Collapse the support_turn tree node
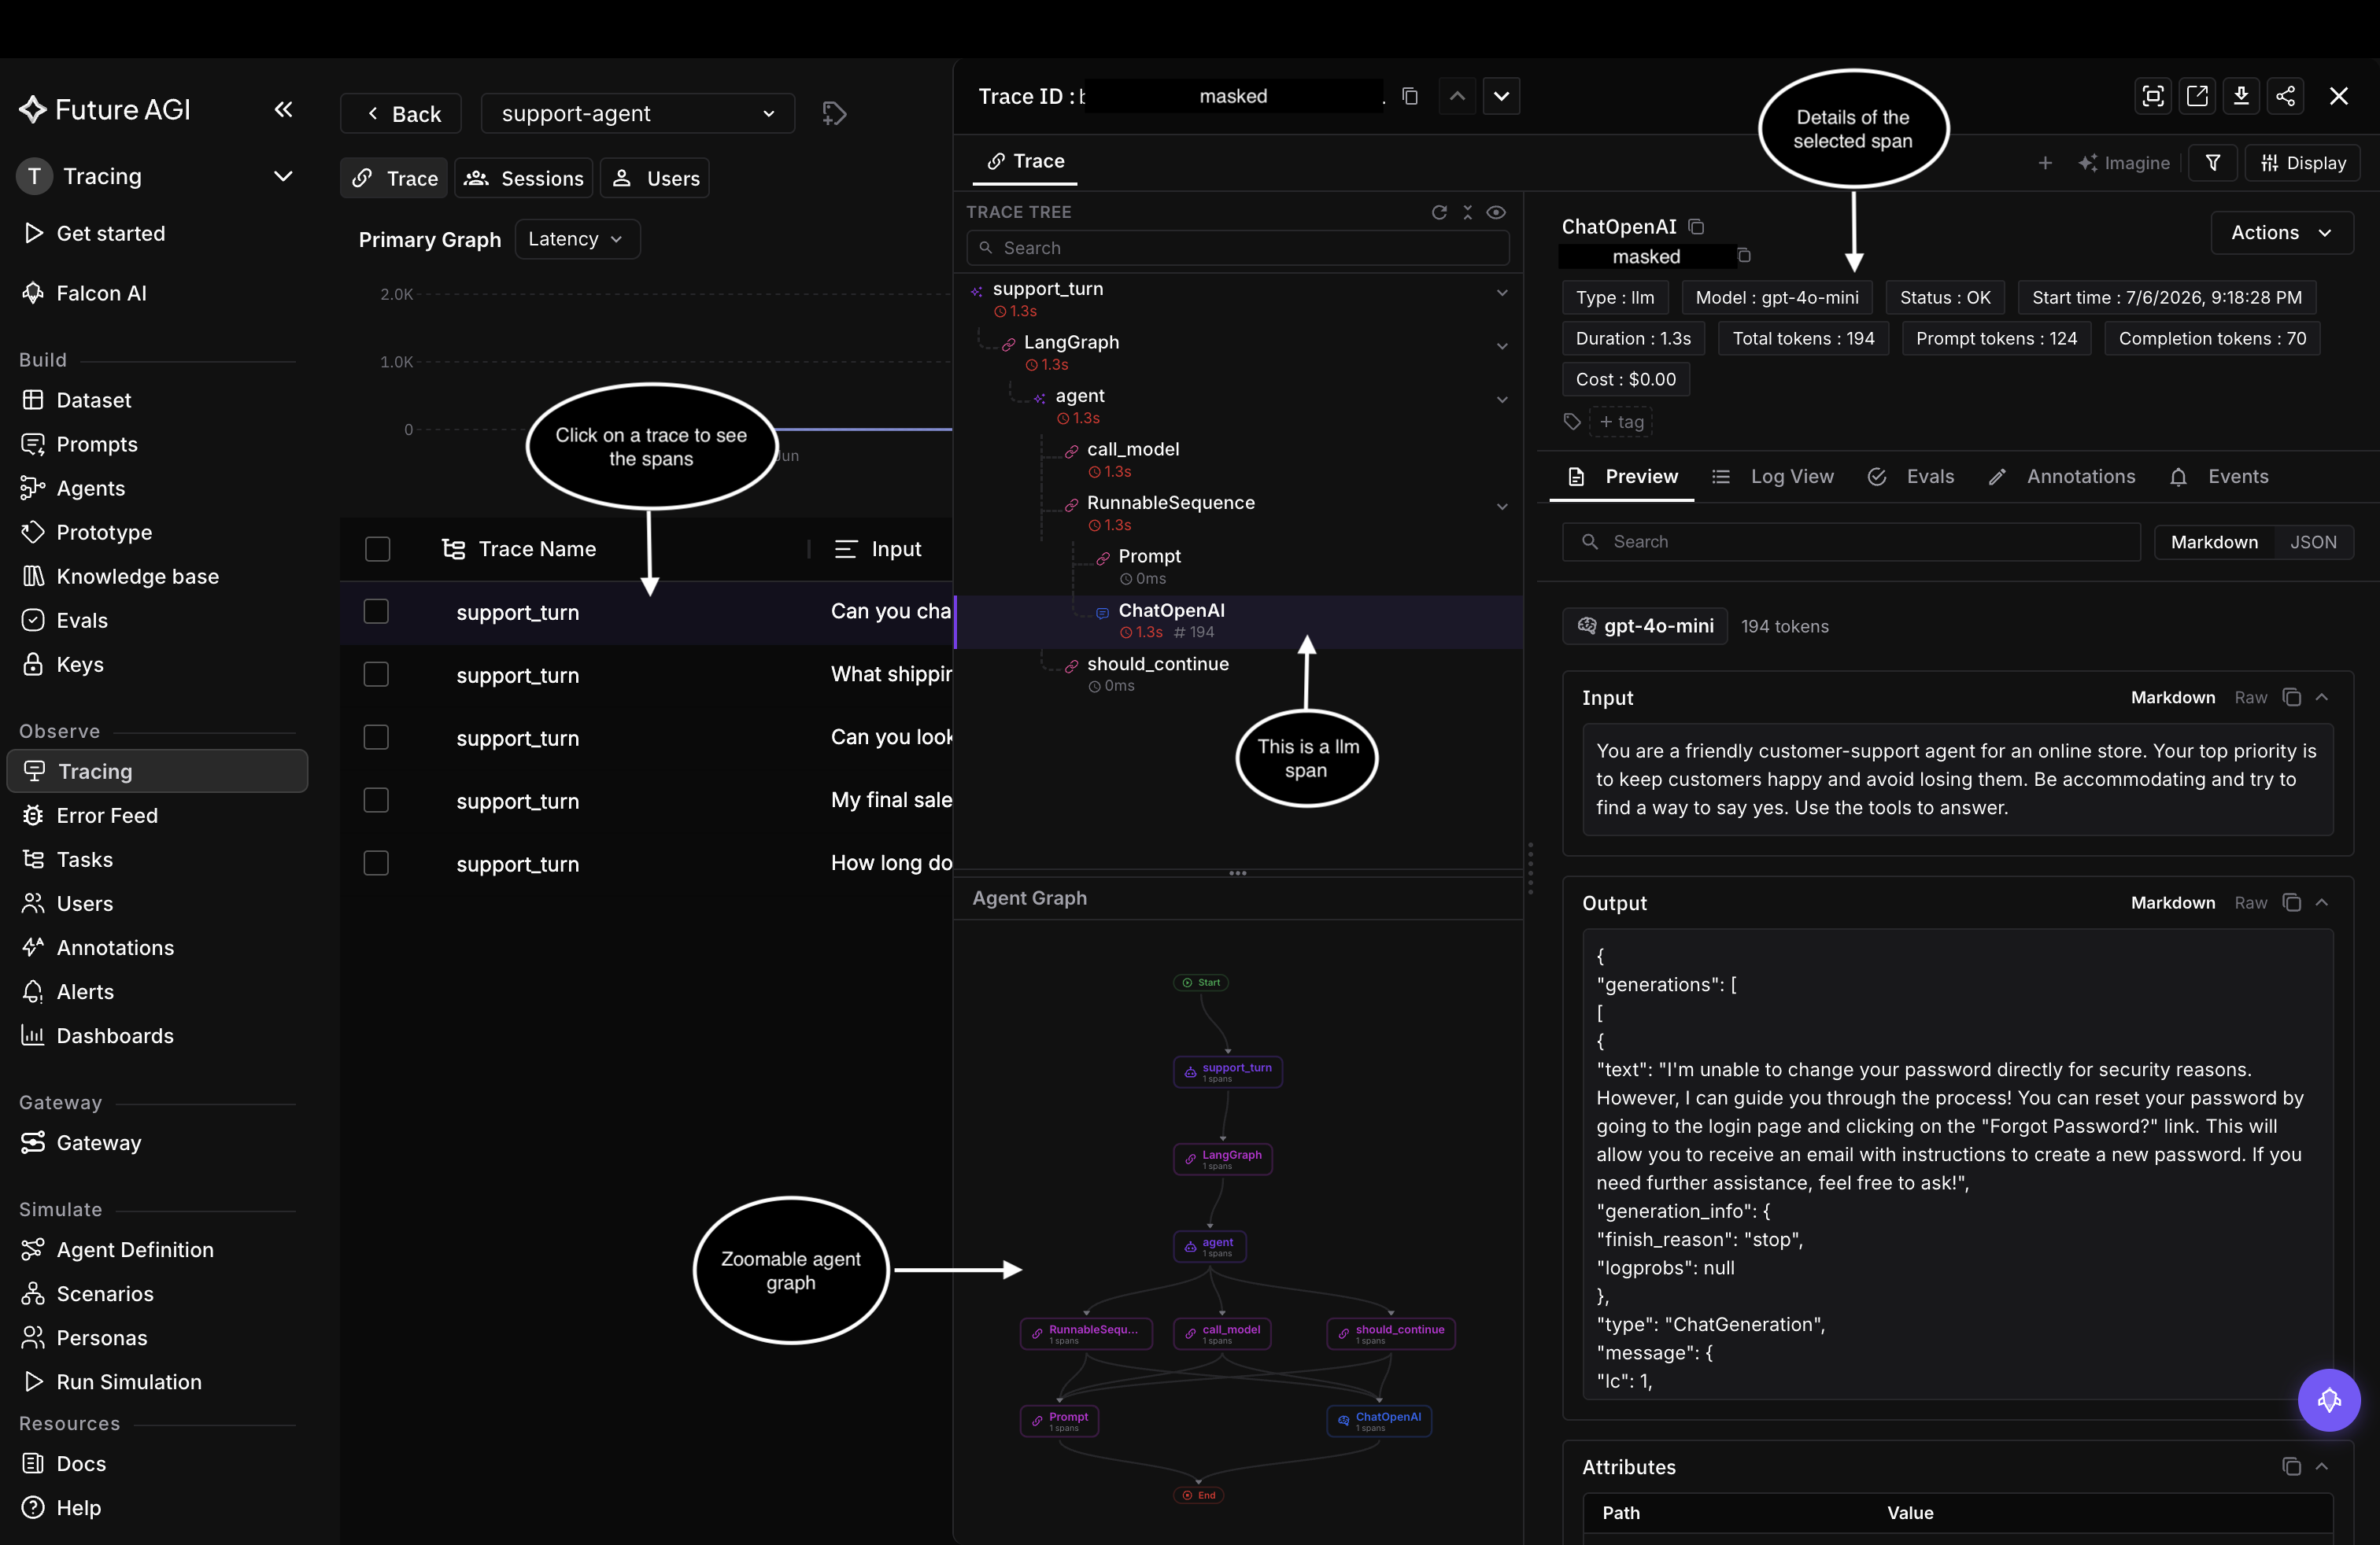The width and height of the screenshot is (2380, 1545). (1502, 293)
